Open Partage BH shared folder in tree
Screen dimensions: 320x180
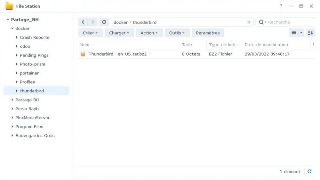[27, 100]
